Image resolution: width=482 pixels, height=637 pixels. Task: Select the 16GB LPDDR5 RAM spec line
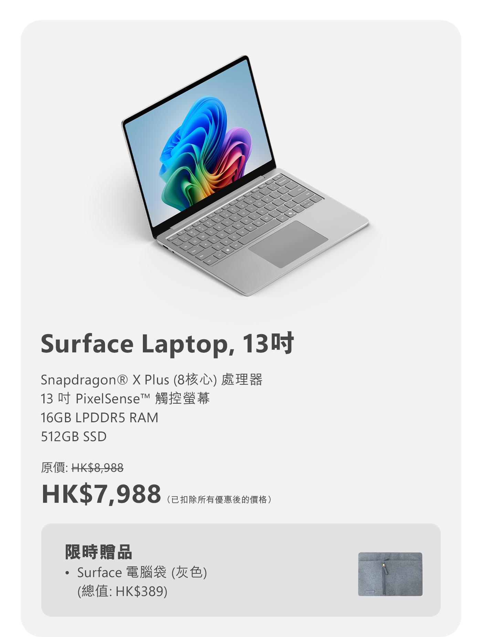pyautogui.click(x=99, y=417)
